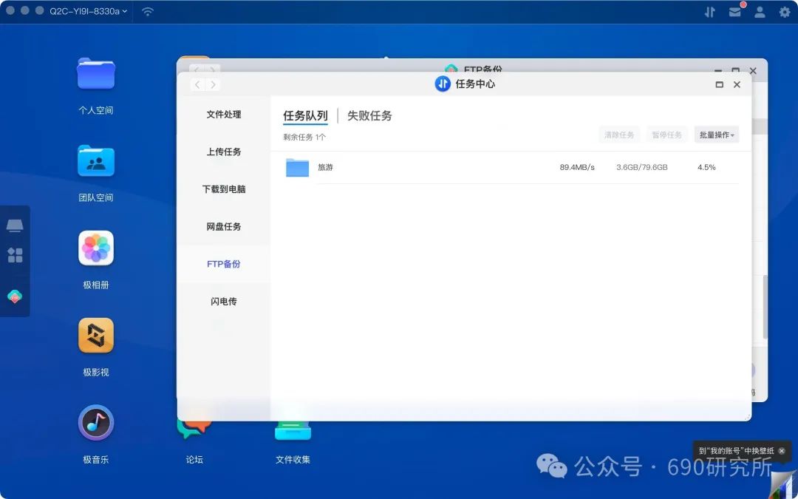
Task: Click the 4.5% progress percentage
Action: click(x=706, y=167)
